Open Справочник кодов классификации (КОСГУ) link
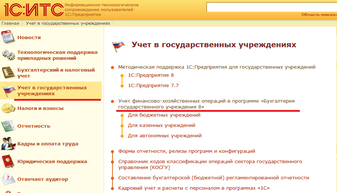Viewport: 337px width, 193px height. (210, 165)
